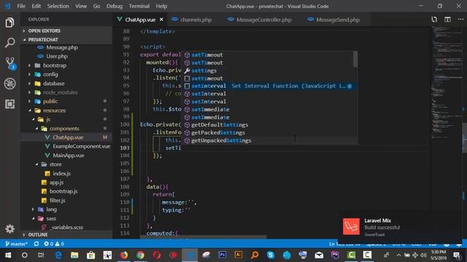The width and height of the screenshot is (467, 262).
Task: Open the Extensions view in activity bar
Action: pyautogui.click(x=9, y=104)
